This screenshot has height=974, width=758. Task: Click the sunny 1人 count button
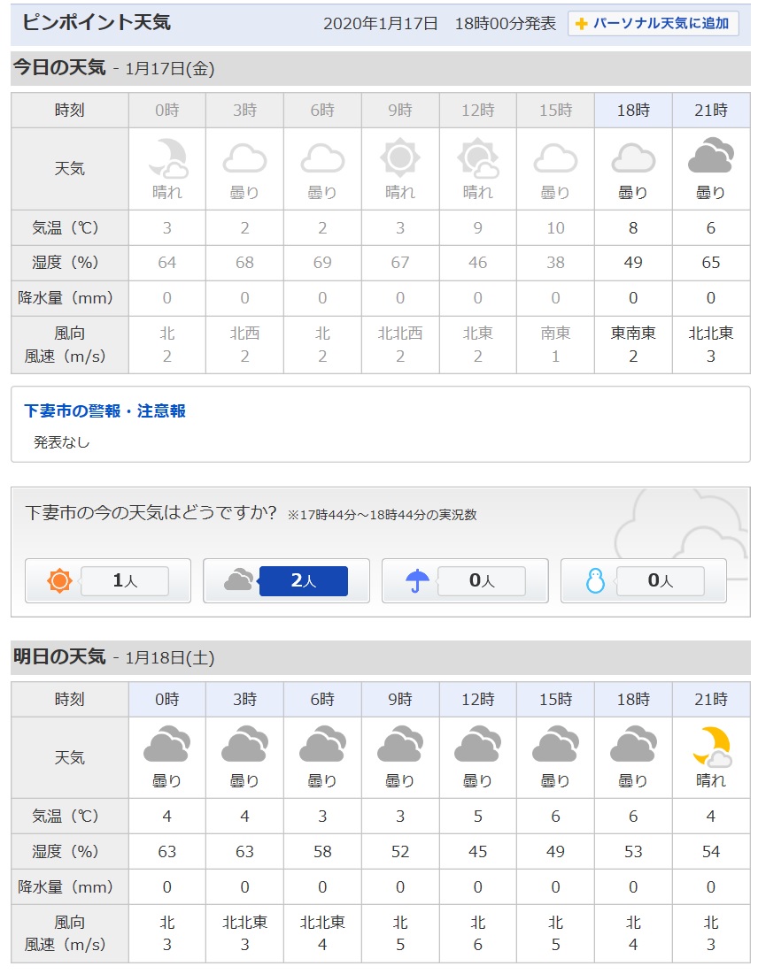click(124, 581)
